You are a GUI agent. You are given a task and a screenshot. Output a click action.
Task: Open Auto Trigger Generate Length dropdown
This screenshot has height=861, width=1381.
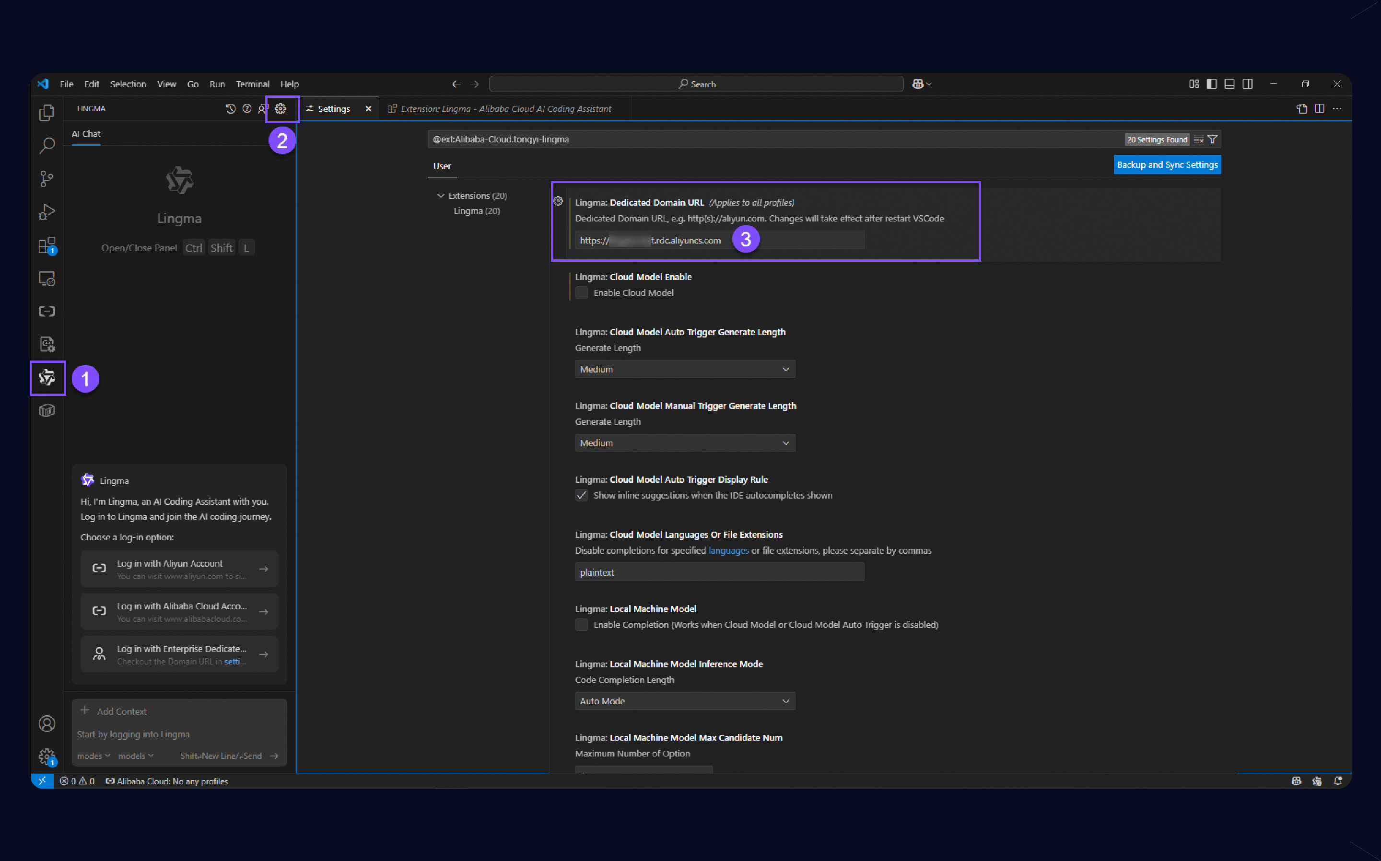[x=685, y=369]
